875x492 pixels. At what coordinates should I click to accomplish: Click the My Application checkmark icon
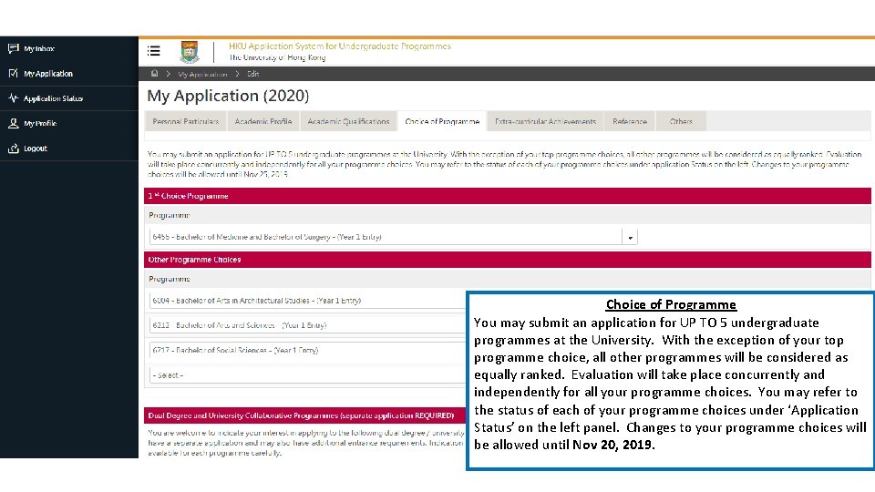click(14, 73)
